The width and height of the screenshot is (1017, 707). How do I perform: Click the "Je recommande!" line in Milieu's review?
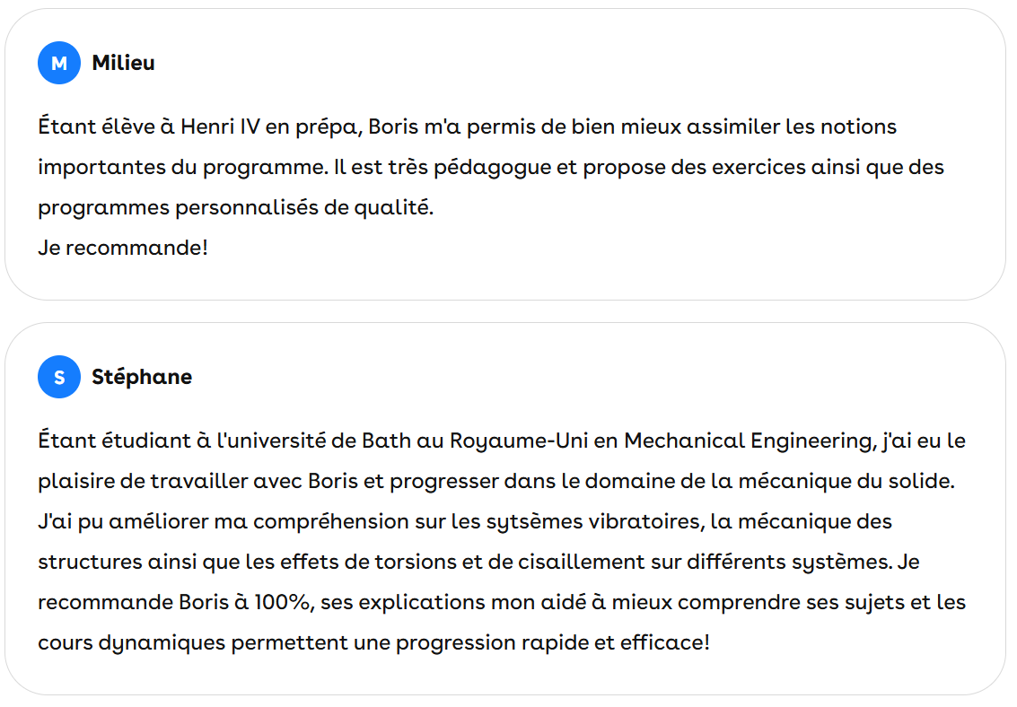pos(123,248)
